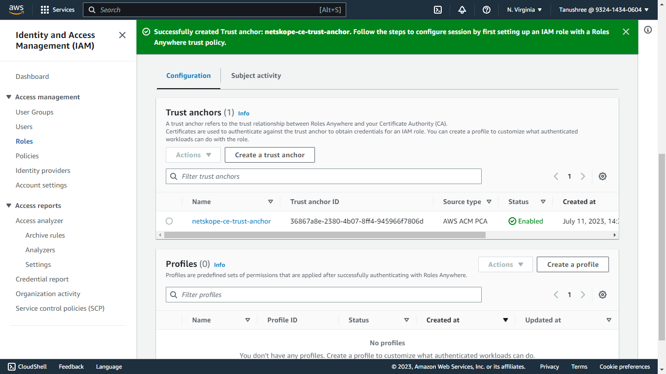Open Users in the sidebar
666x374 pixels.
click(x=24, y=127)
